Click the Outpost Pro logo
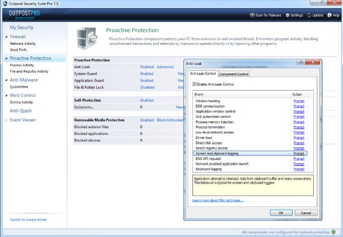 pyautogui.click(x=24, y=15)
